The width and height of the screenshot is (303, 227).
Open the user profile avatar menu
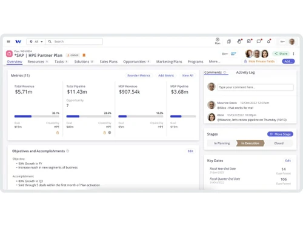coord(291,42)
